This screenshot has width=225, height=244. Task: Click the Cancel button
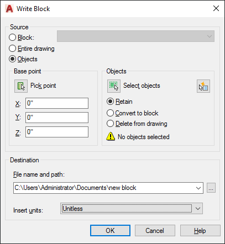(155, 230)
